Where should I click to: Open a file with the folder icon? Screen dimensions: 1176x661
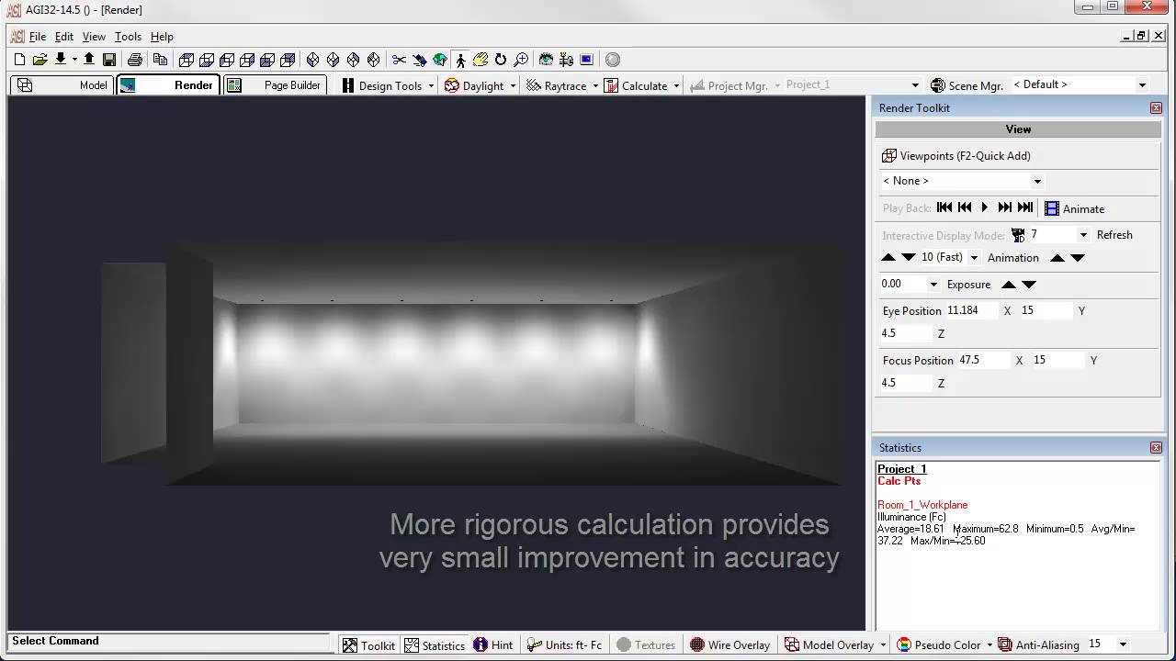pyautogui.click(x=40, y=60)
